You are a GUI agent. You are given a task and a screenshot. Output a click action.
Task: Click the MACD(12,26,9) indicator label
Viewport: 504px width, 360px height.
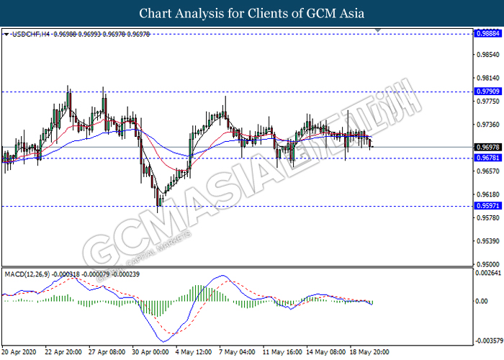click(27, 274)
